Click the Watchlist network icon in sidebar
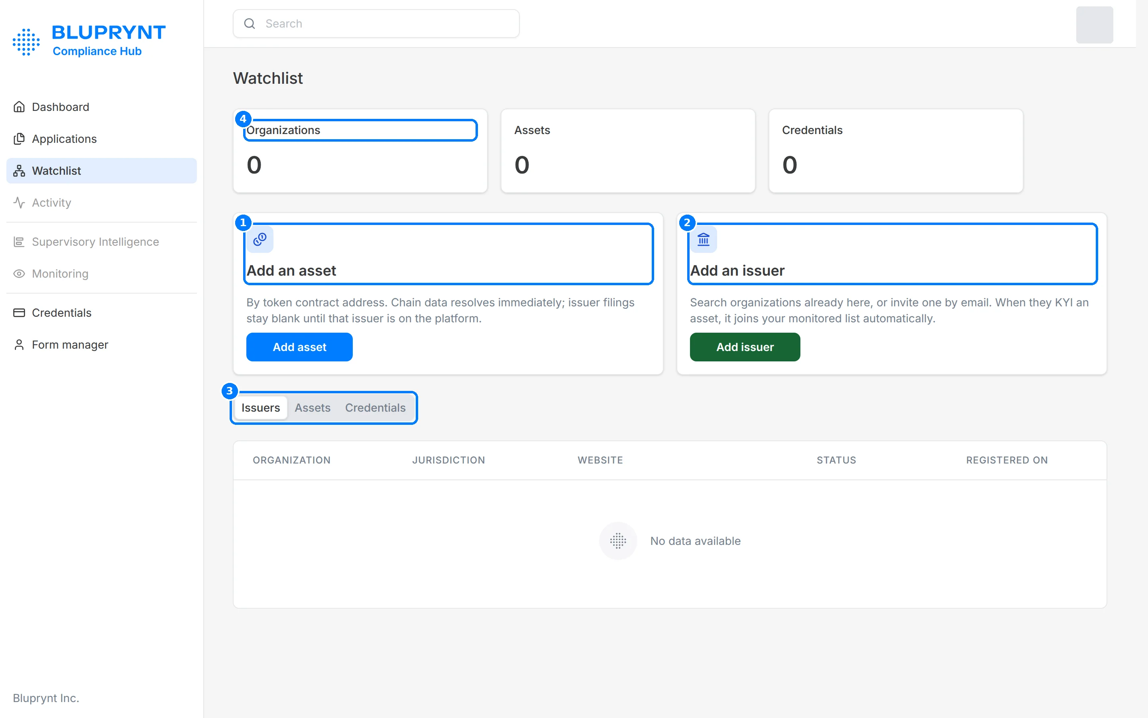Image resolution: width=1148 pixels, height=718 pixels. (19, 170)
